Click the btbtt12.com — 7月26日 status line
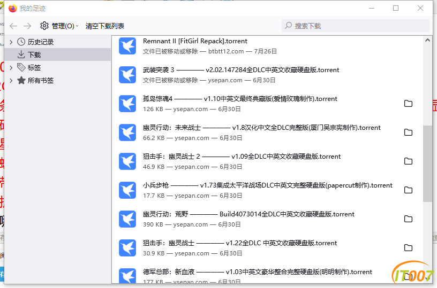The height and width of the screenshot is (288, 437). coord(210,51)
